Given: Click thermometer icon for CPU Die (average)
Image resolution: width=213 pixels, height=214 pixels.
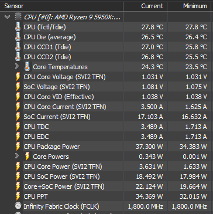Looking at the screenshot, I should [18, 37].
